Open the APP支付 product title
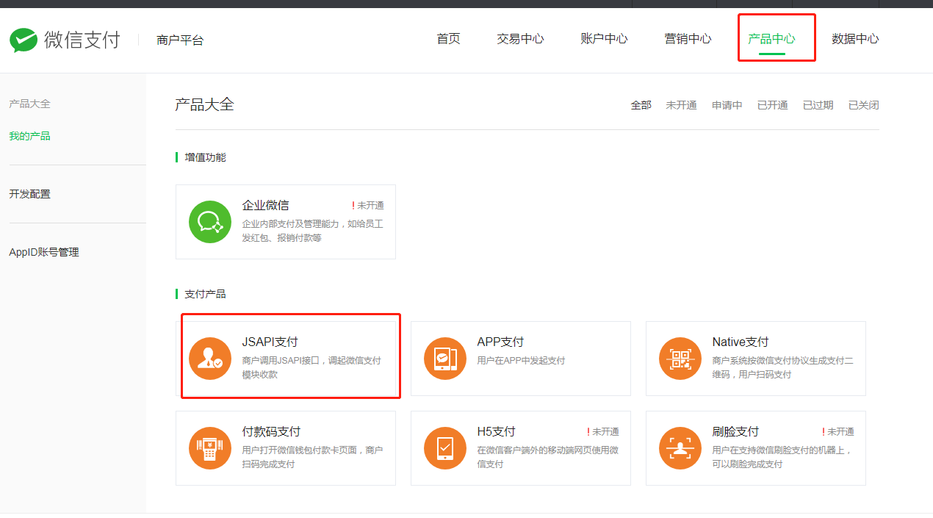 tap(500, 342)
